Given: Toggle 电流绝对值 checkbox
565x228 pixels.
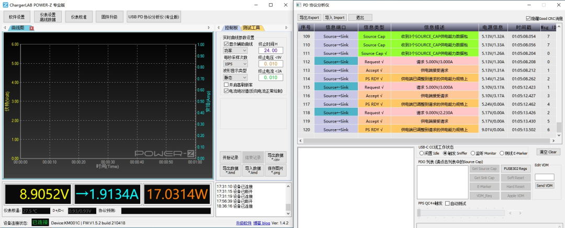Looking at the screenshot, I should click(226, 91).
